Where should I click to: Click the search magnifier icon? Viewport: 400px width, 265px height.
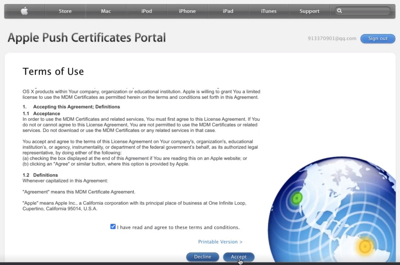click(340, 11)
